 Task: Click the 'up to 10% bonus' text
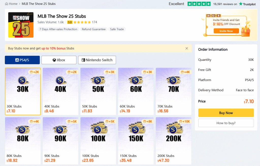pyautogui.click(x=53, y=48)
